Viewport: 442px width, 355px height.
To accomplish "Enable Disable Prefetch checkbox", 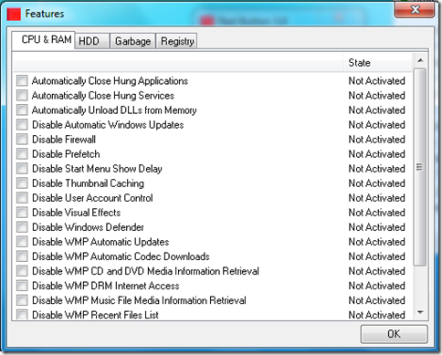I will (22, 153).
